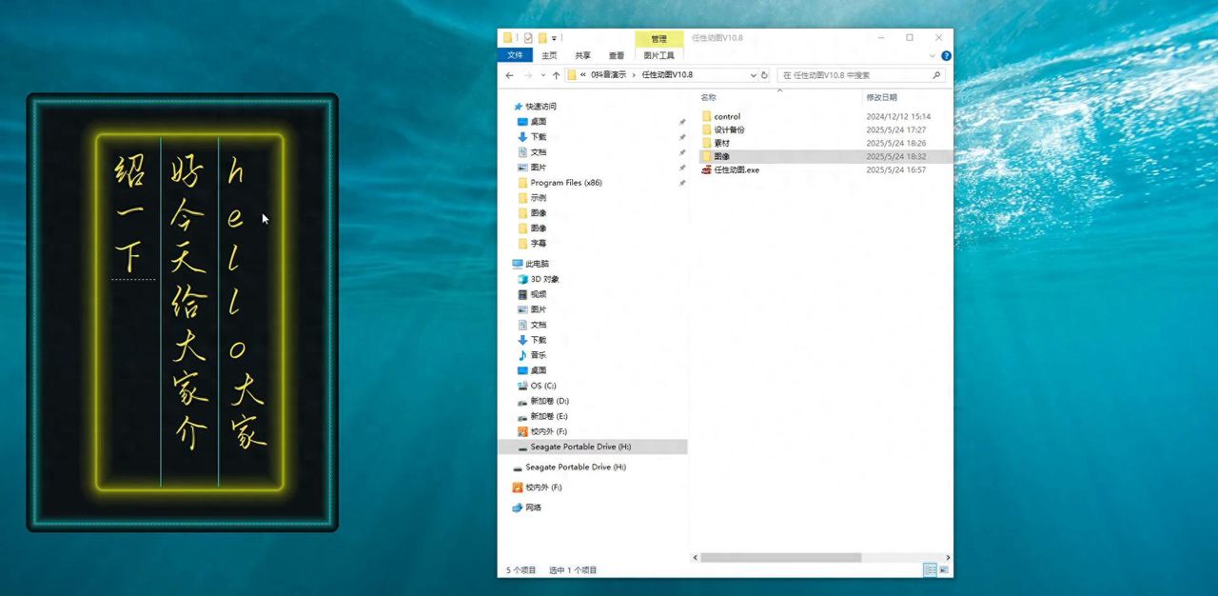
Task: Select the Seagate Portable Drive (H:) highlighted entry
Action: click(580, 447)
